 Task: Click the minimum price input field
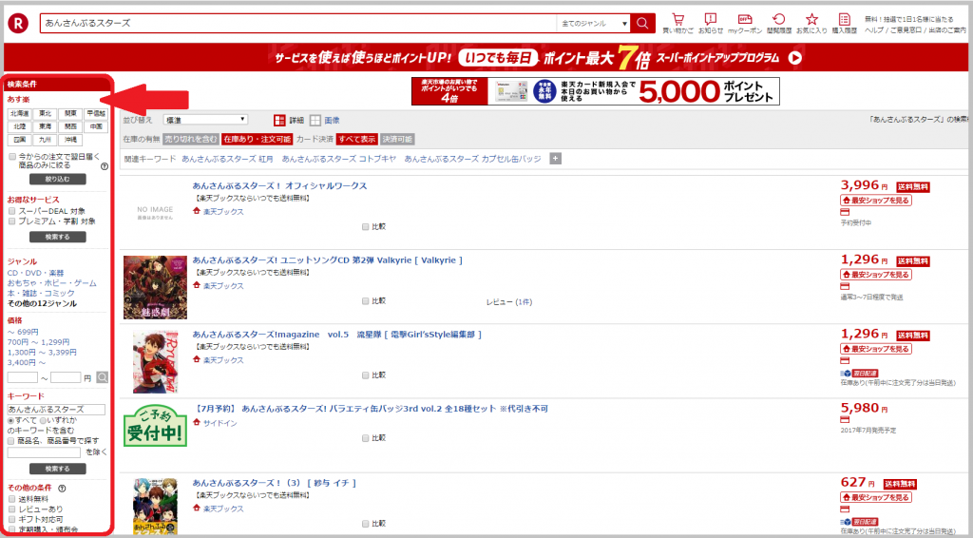click(x=23, y=377)
